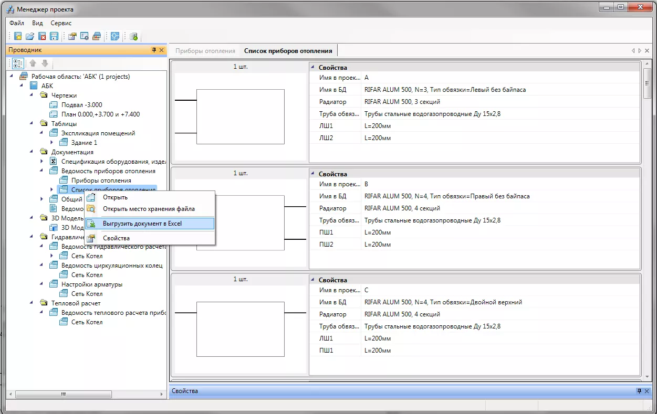Toggle the pin on the bottom Свойства panel
Image resolution: width=657 pixels, height=414 pixels.
click(639, 391)
